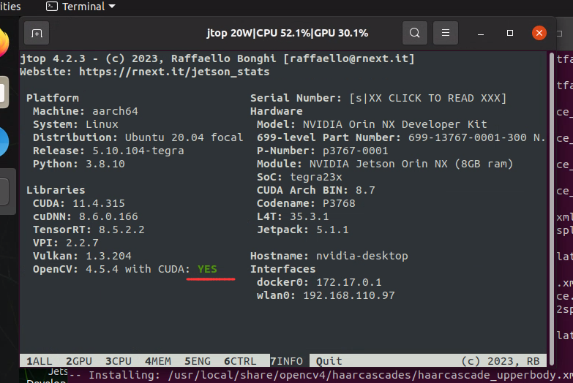Select Module NVIDIA Jetson Orin NX text
Image resolution: width=573 pixels, height=383 pixels.
pos(378,164)
